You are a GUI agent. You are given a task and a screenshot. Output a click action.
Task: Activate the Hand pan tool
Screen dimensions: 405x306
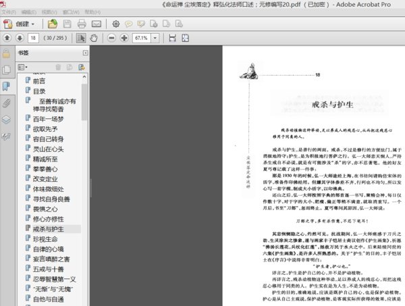94,38
